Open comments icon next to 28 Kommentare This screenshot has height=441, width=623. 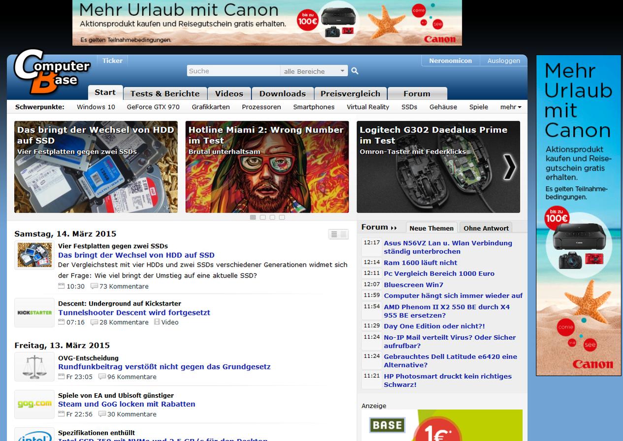click(x=94, y=322)
